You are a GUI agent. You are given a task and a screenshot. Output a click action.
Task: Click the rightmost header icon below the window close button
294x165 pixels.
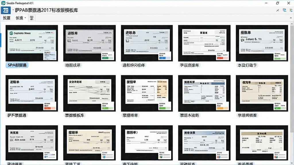(291, 10)
